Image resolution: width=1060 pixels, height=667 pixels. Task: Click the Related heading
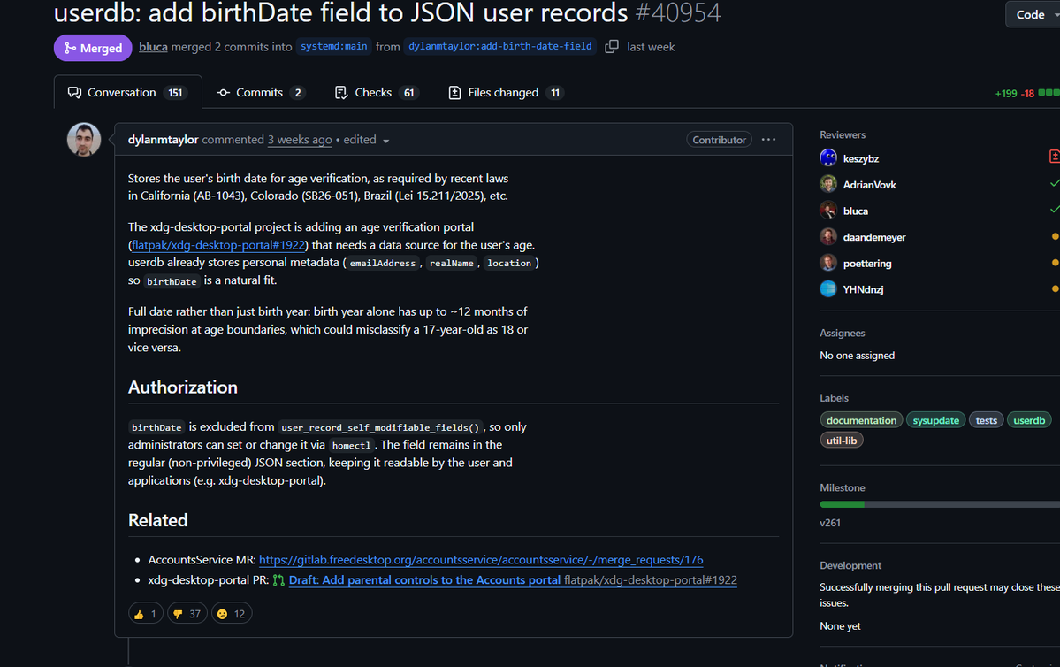point(158,520)
